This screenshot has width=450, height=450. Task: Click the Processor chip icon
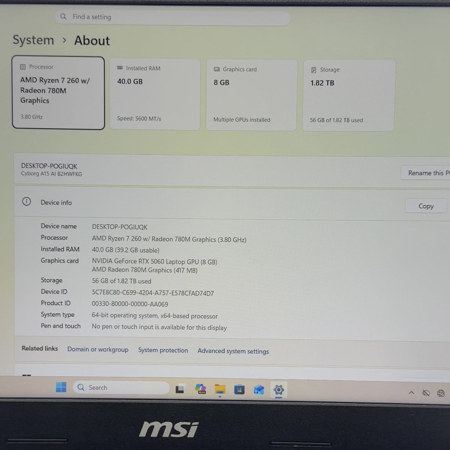(23, 67)
